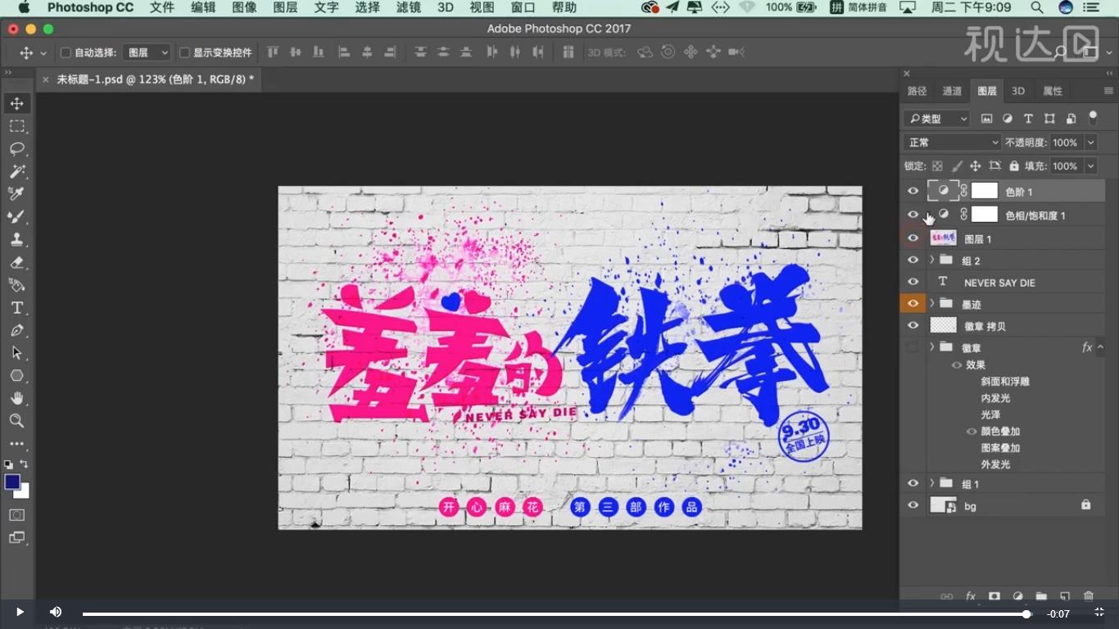Open the 填充 fill slider arrow

pyautogui.click(x=1091, y=166)
